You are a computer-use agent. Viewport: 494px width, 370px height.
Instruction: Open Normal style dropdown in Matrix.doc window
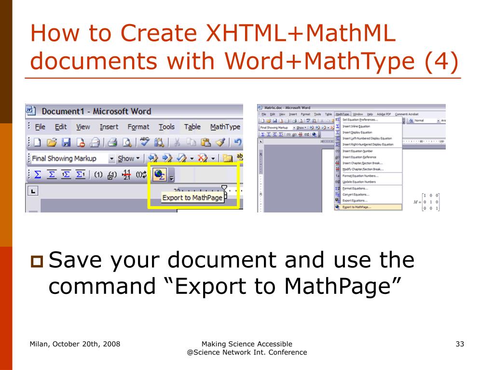(438, 121)
